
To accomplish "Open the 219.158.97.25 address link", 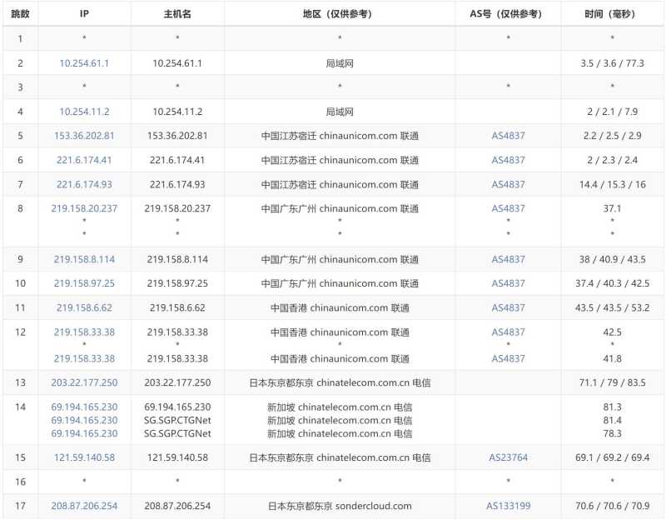I will click(x=83, y=283).
